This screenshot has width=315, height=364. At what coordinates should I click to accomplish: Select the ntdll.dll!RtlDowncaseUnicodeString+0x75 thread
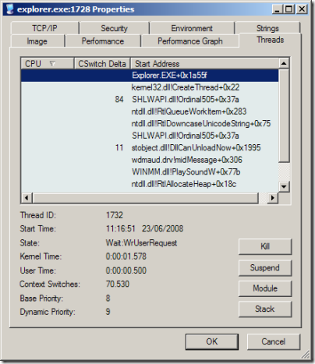click(x=150, y=124)
